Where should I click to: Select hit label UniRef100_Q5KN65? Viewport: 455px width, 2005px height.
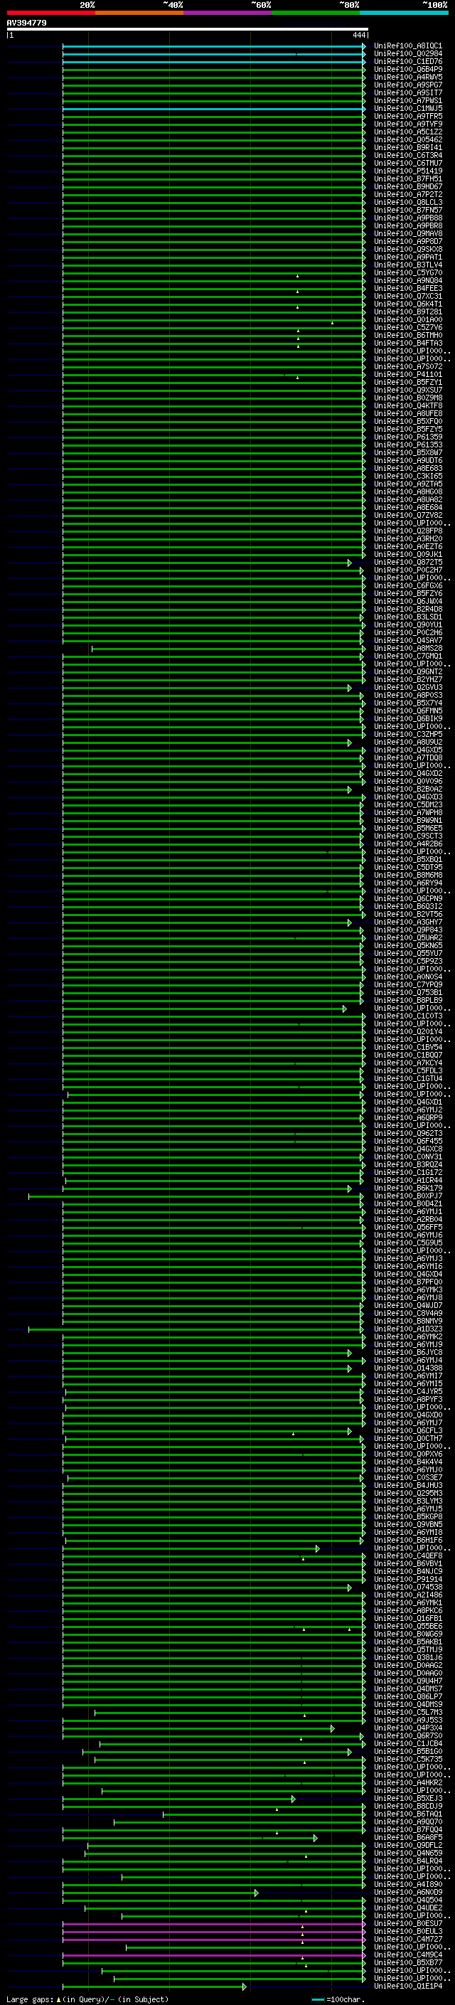point(407,945)
